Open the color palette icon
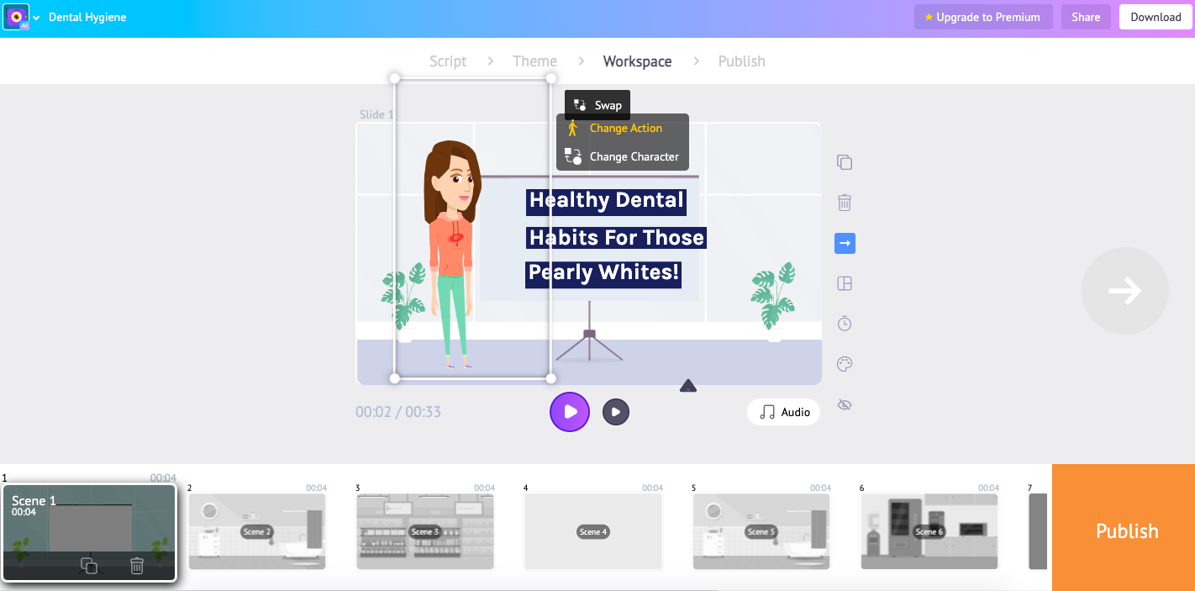This screenshot has width=1195, height=591. pyautogui.click(x=844, y=363)
